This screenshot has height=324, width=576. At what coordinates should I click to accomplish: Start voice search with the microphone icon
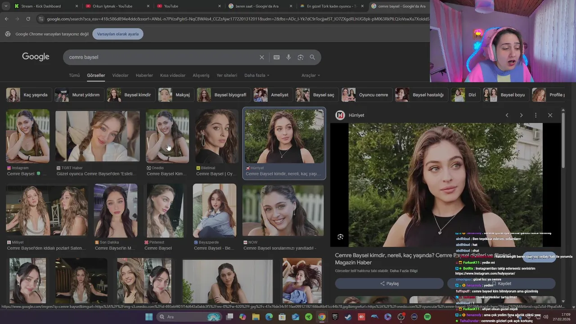288,57
